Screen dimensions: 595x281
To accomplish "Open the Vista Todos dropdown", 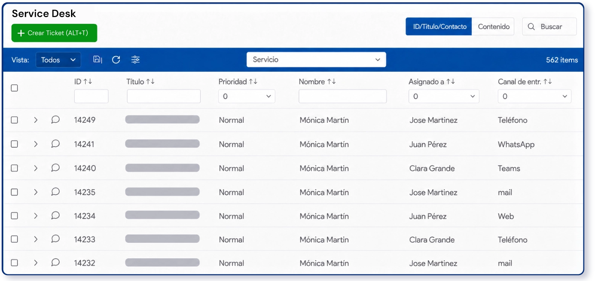I will point(58,60).
